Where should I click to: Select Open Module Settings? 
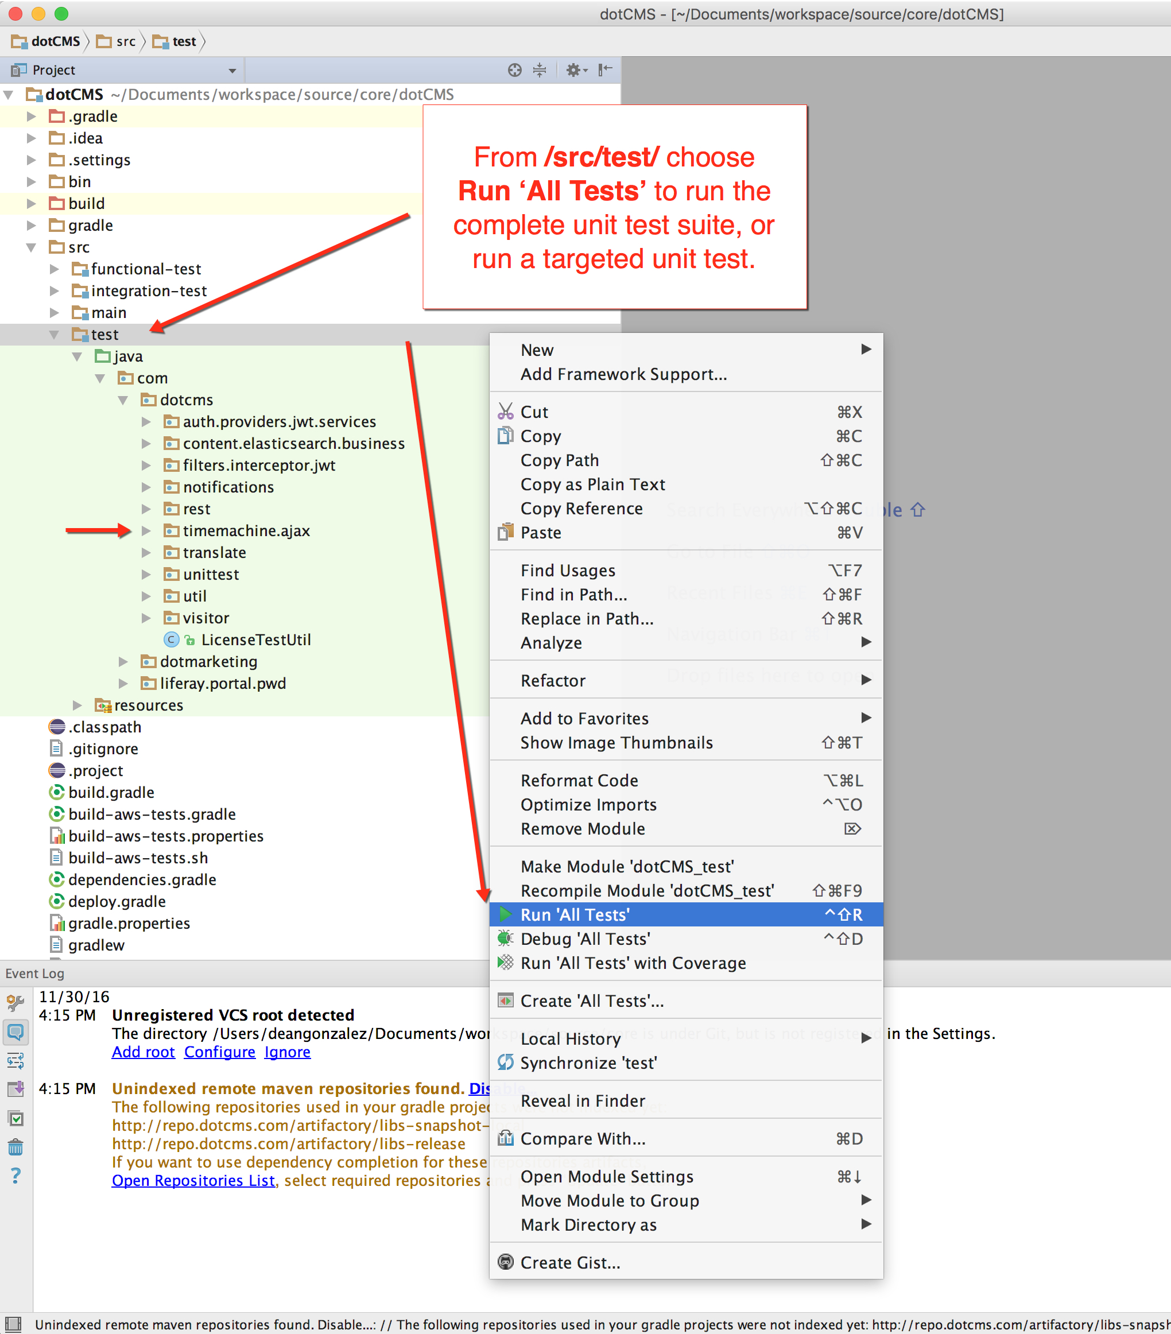(686, 1176)
